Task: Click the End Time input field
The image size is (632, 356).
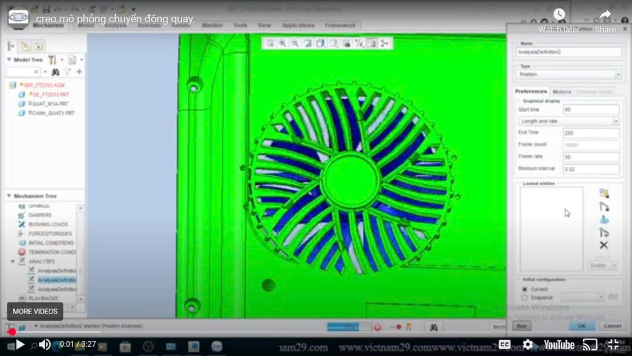Action: 591,132
